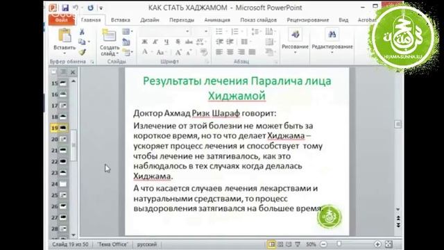Toggle Bold (Ж) formatting
Image resolution: width=444 pixels, height=250 pixels.
[145, 42]
